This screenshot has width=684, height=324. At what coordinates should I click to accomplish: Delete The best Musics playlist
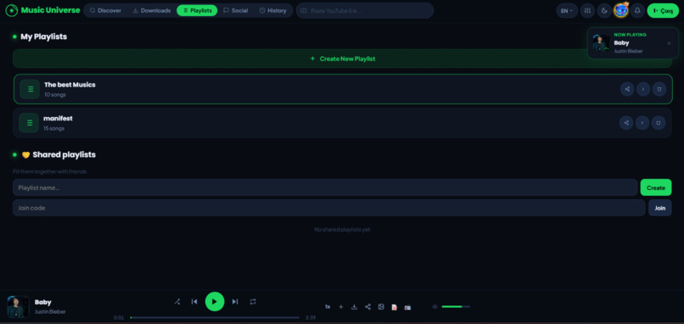click(x=659, y=89)
